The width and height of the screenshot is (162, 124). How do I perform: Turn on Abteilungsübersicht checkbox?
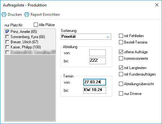coord(121,84)
